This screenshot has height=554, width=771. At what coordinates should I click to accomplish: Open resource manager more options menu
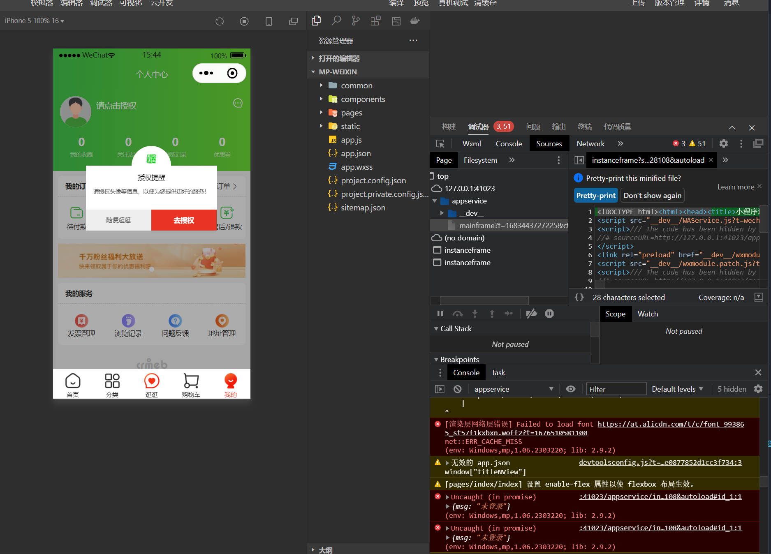click(x=413, y=40)
